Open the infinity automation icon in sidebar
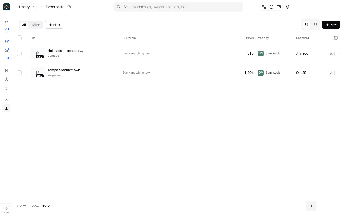Image resolution: width=344 pixels, height=215 pixels. pos(6,100)
